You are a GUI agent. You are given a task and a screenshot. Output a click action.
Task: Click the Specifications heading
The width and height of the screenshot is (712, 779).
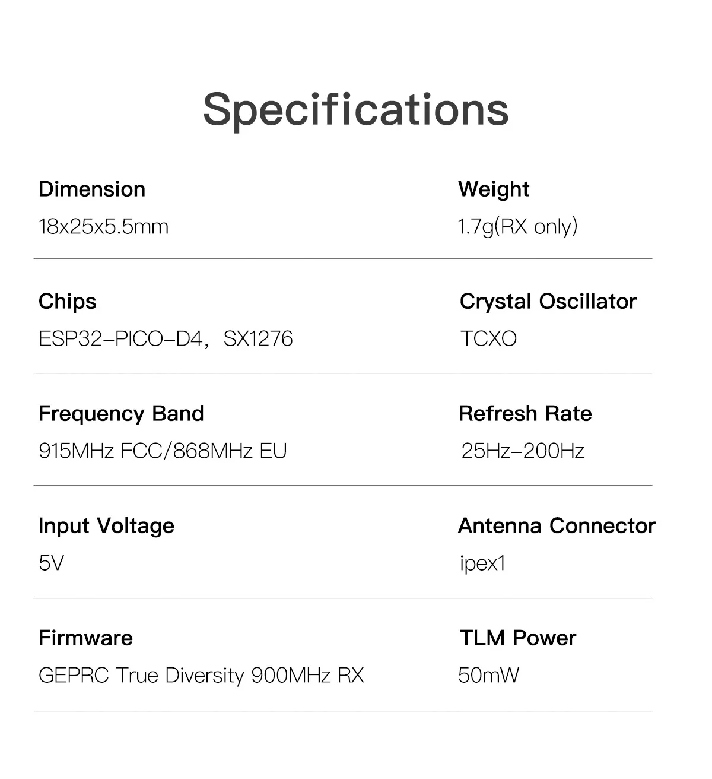coord(355,109)
